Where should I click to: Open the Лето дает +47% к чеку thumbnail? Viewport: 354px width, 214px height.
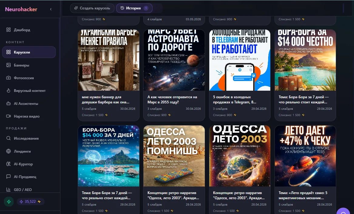click(305, 156)
